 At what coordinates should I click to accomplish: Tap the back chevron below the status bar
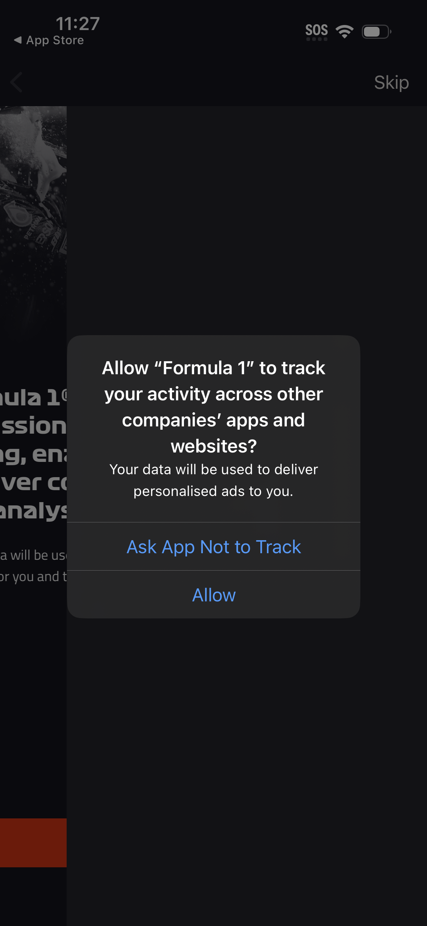pyautogui.click(x=16, y=83)
